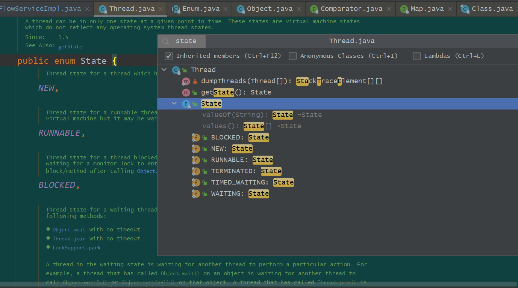The image size is (518, 288).
Task: Click the method icon beside dumpThreads
Action: (186, 81)
